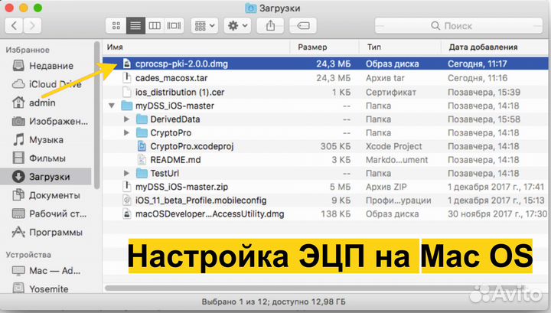The width and height of the screenshot is (551, 313).
Task: Click the CryptoPro.xcodeproj file icon
Action: coord(142,146)
